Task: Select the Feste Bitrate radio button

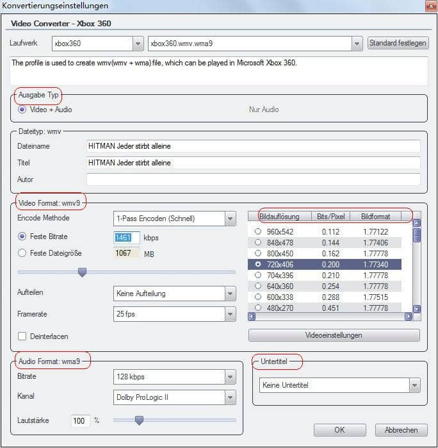Action: [22, 236]
